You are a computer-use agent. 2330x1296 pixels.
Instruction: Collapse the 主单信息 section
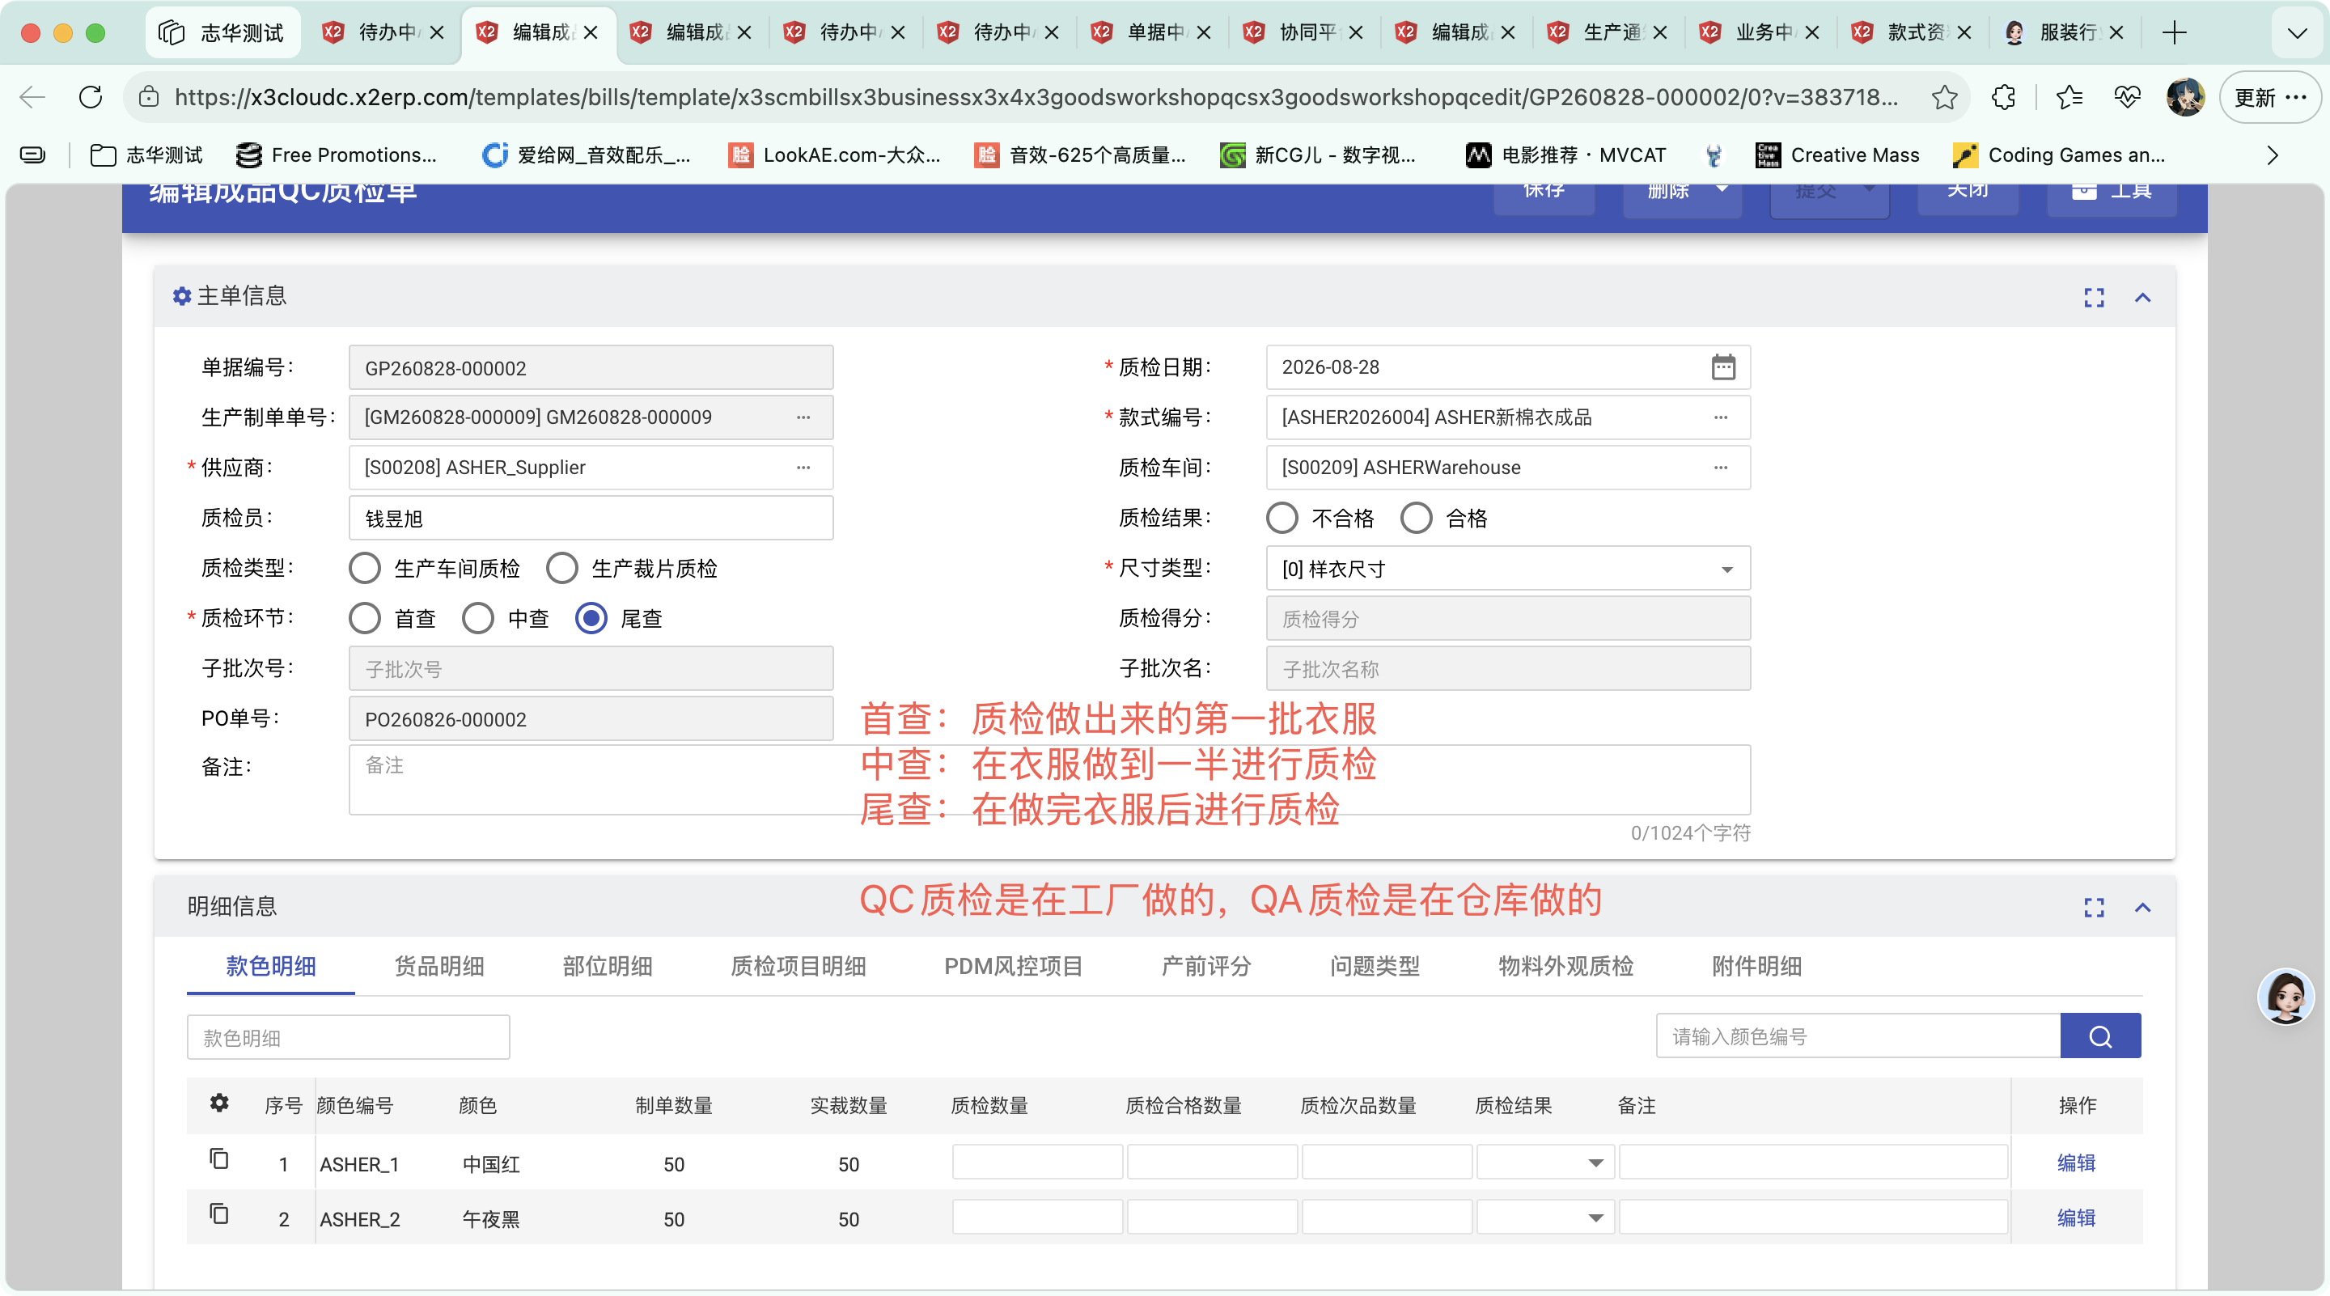2143,298
